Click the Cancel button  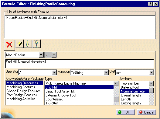point(147,112)
